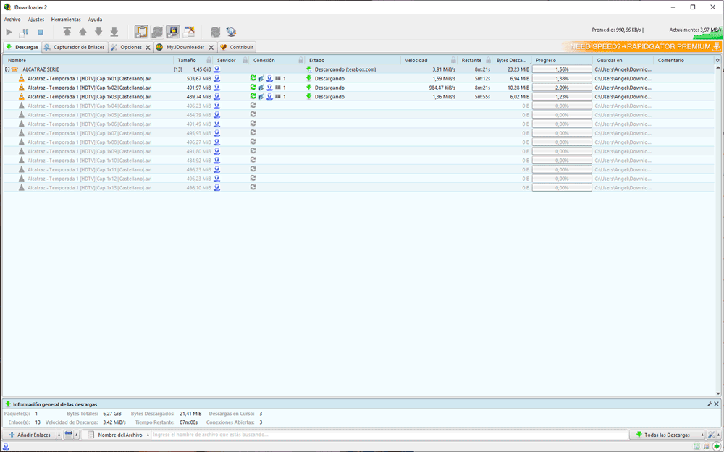Move selected item down one position
The width and height of the screenshot is (724, 452).
pyautogui.click(x=98, y=32)
